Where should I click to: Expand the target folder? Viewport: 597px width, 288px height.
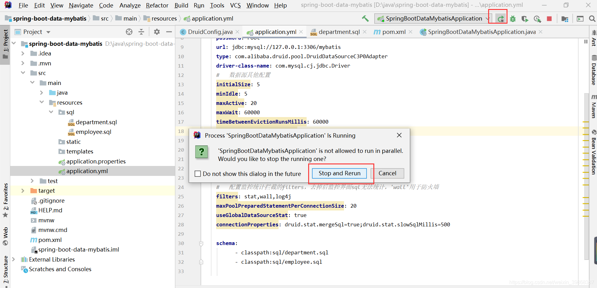tap(23, 191)
